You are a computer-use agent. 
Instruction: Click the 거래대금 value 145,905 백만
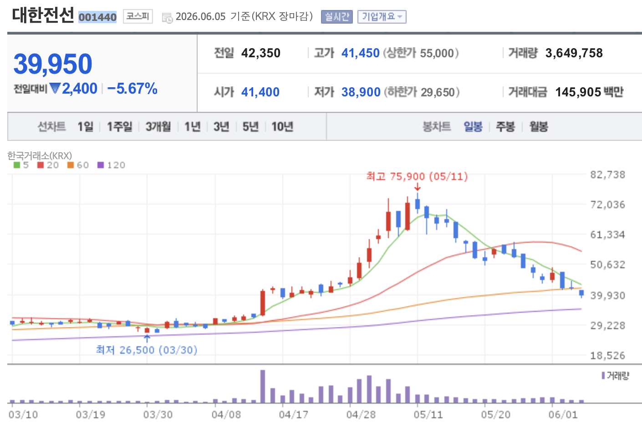589,92
